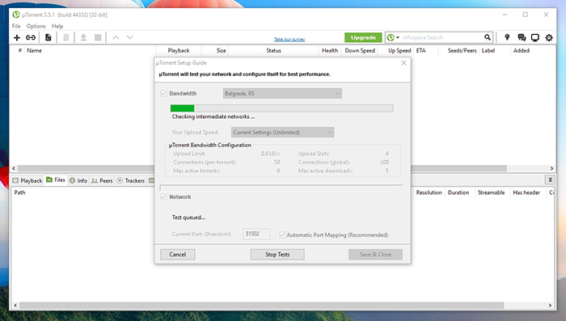Image resolution: width=566 pixels, height=321 pixels.
Task: Click Move Down Queue arrow icon
Action: [x=130, y=37]
